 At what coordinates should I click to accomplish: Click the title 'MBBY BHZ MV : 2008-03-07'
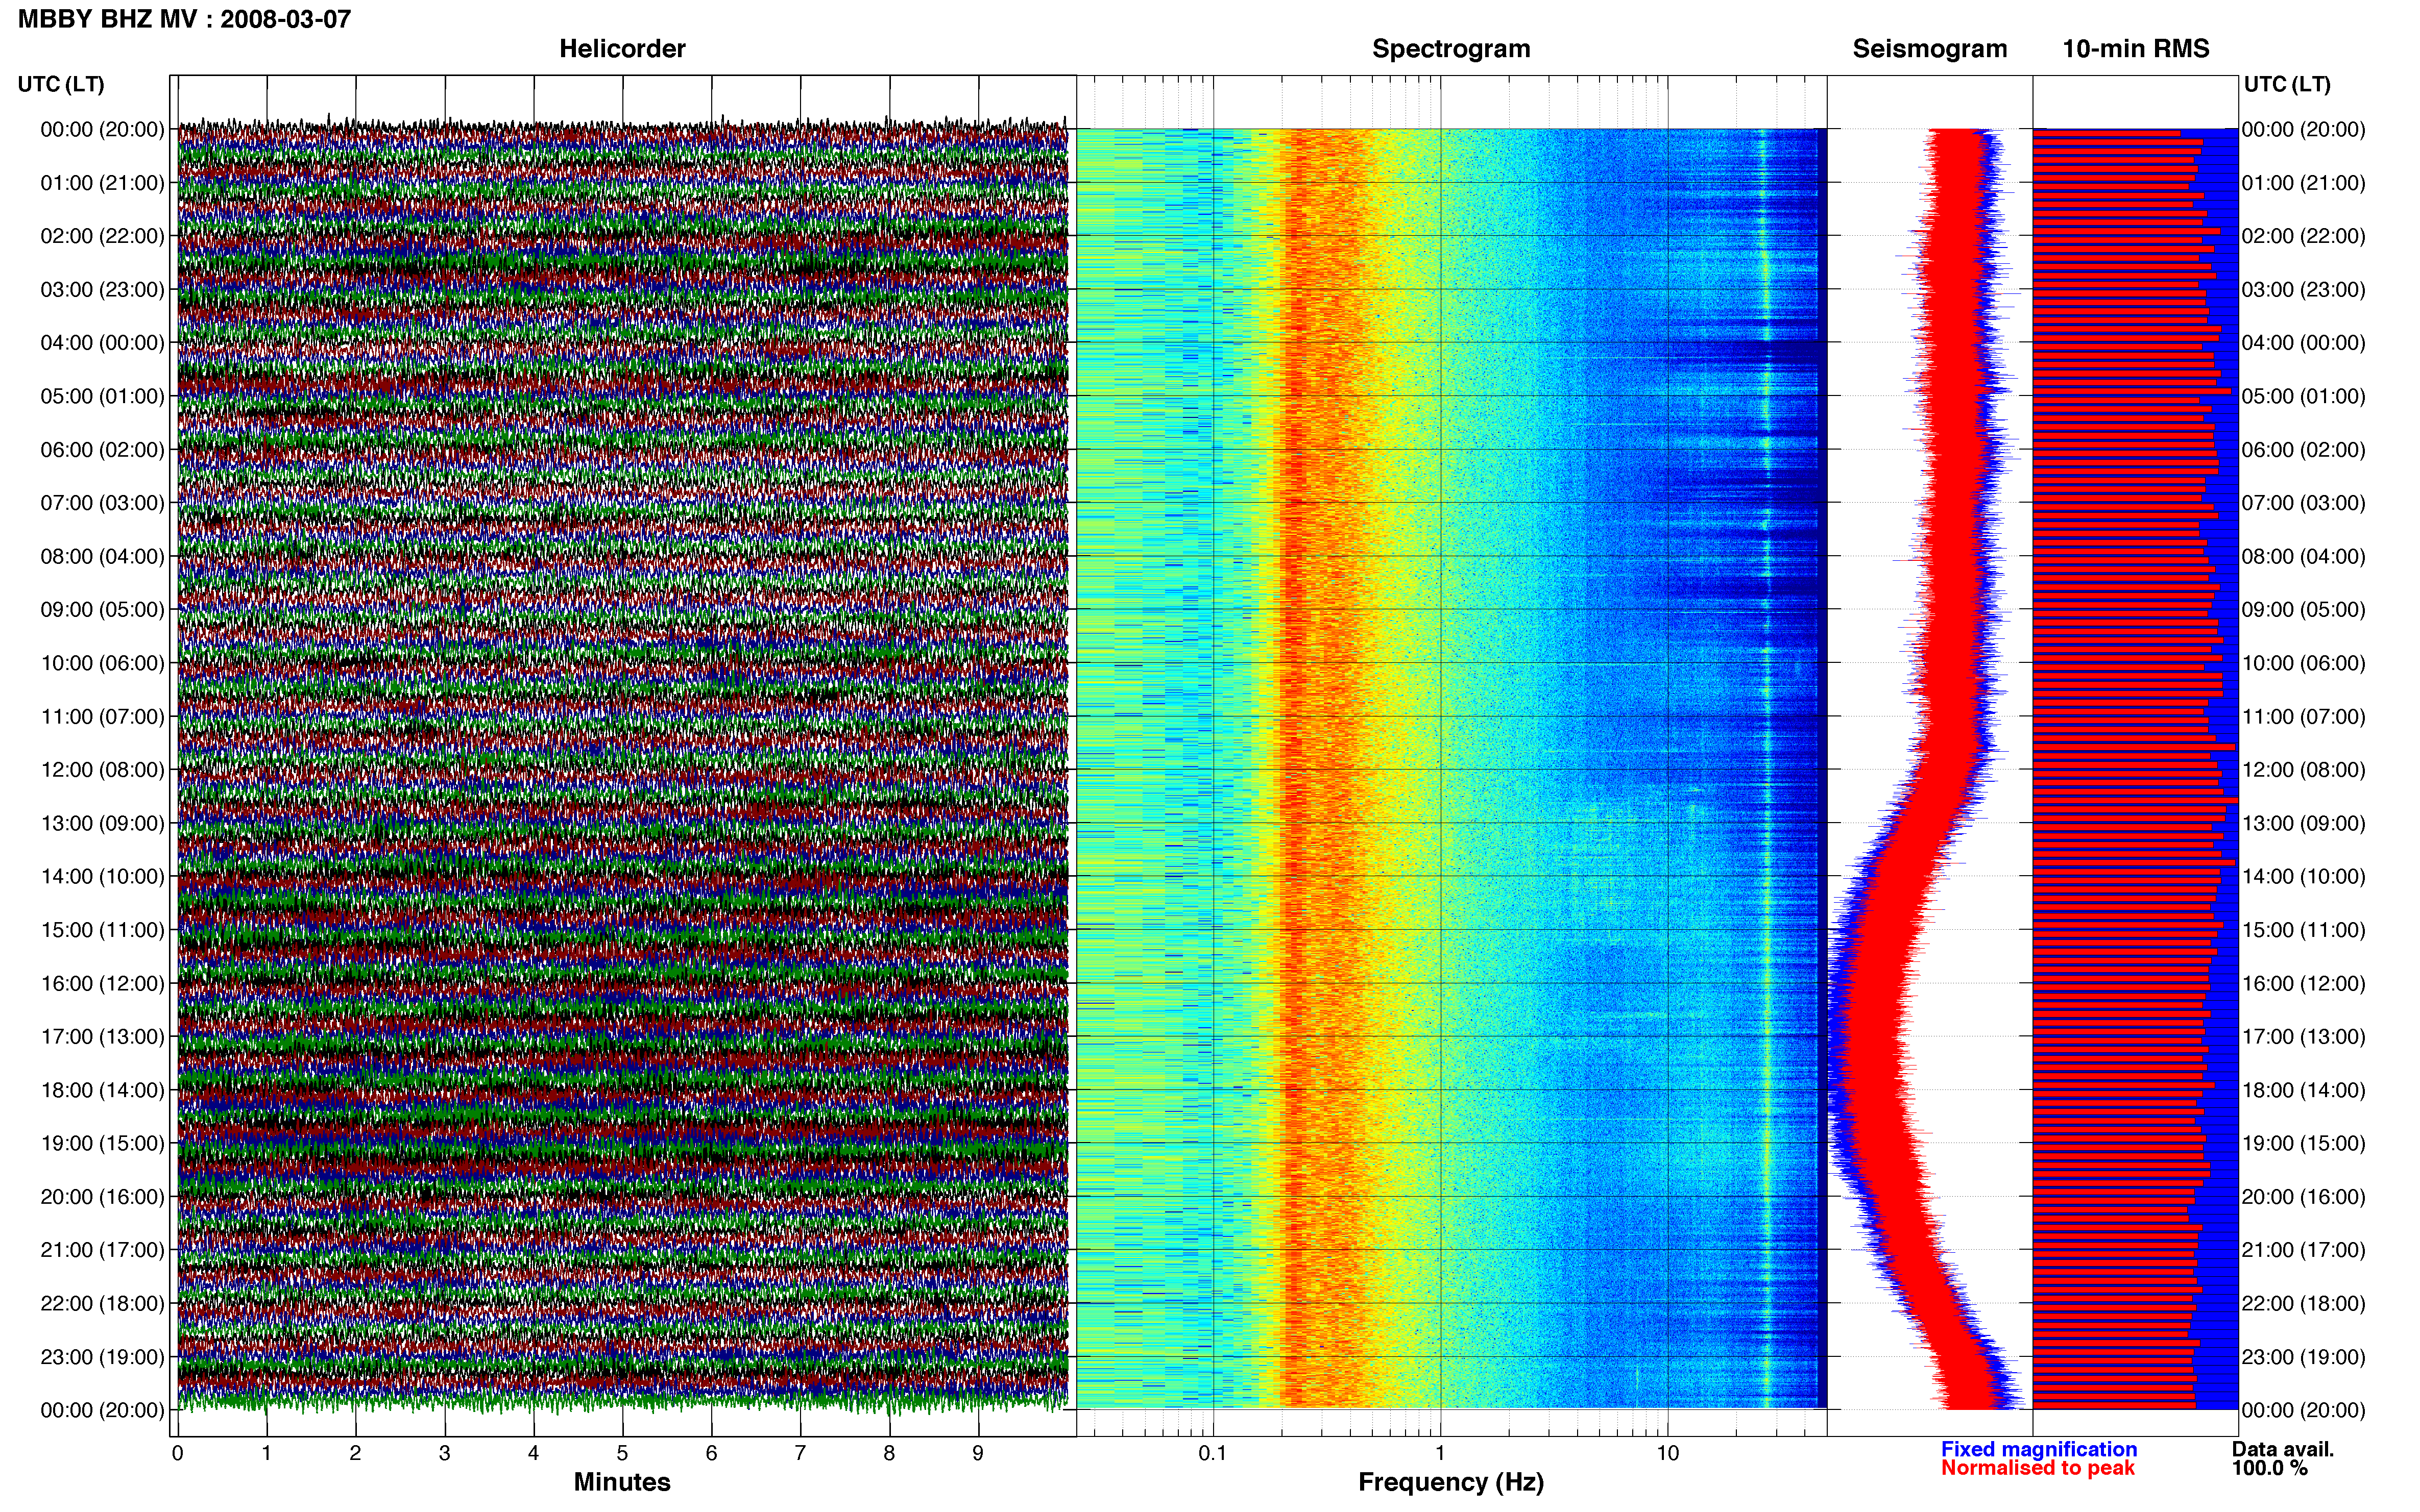[x=184, y=19]
